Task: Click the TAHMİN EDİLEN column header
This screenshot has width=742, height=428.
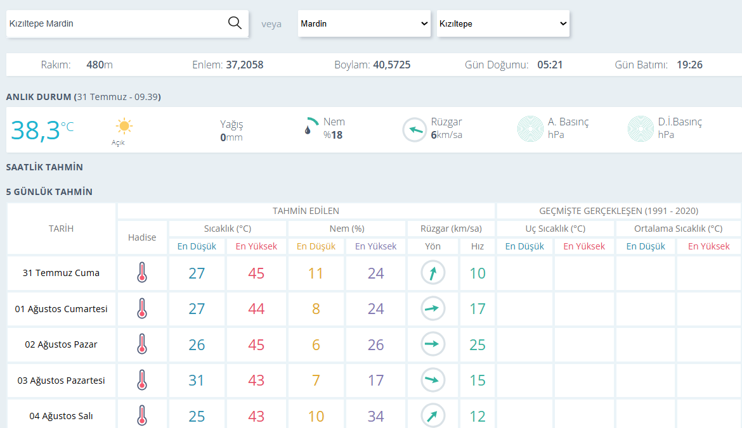Action: coord(306,211)
